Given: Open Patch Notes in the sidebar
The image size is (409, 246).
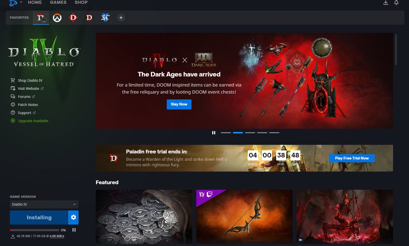Looking at the screenshot, I should [24, 105].
